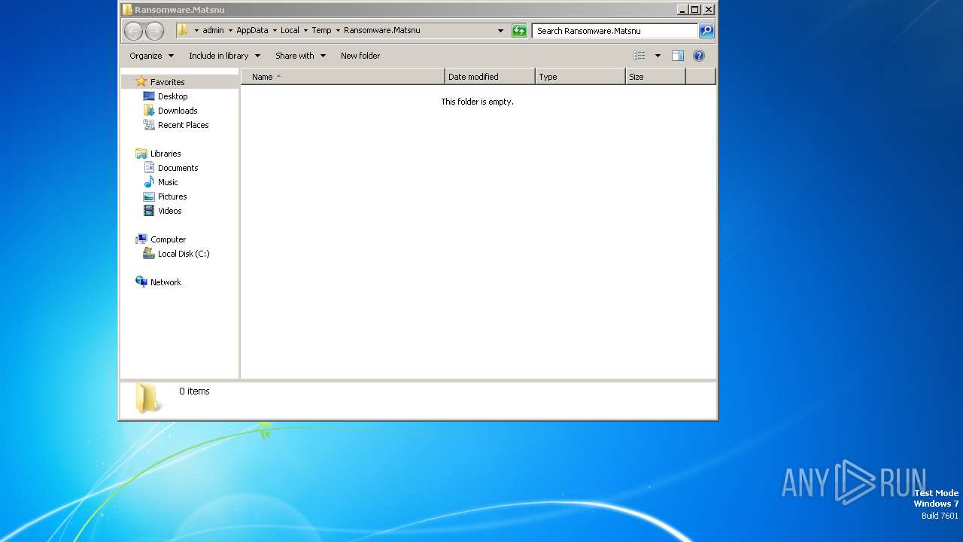Screen dimensions: 963x542
Task: Go to Temp in the address path
Action: point(321,31)
